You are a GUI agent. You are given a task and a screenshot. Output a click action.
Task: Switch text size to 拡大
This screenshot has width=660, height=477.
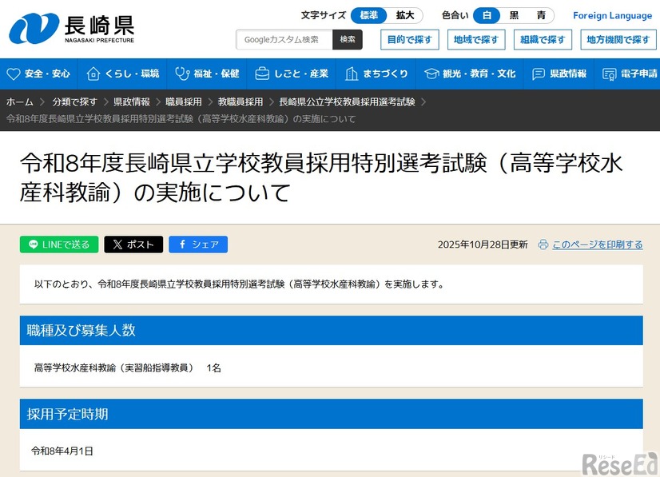pos(404,15)
